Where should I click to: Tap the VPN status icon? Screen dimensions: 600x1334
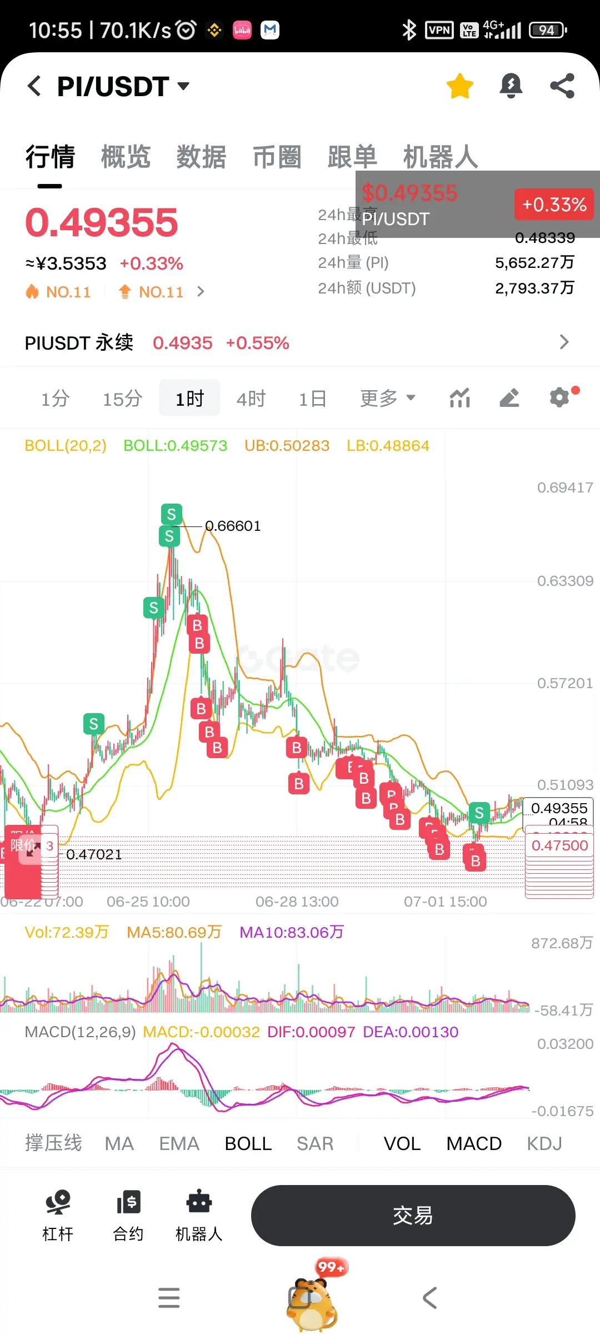click(439, 30)
